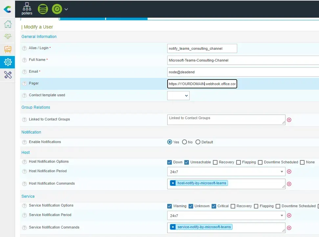The image size is (319, 237).
Task: Open the Reporting chart sidebar menu
Action: point(8,49)
